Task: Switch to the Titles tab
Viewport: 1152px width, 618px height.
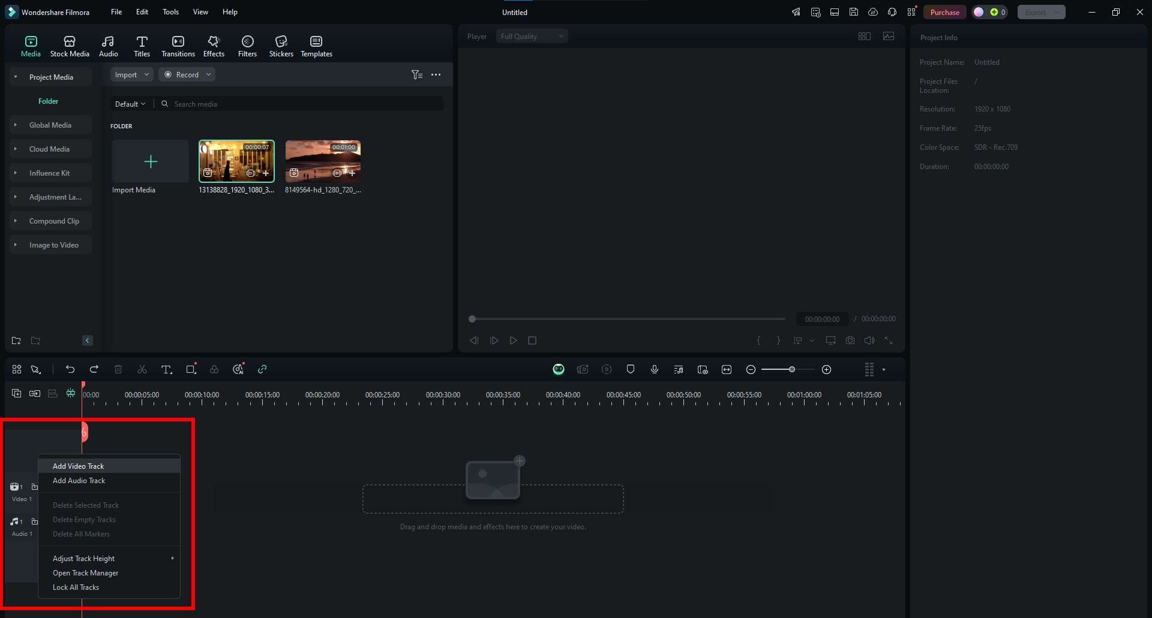Action: pos(142,46)
